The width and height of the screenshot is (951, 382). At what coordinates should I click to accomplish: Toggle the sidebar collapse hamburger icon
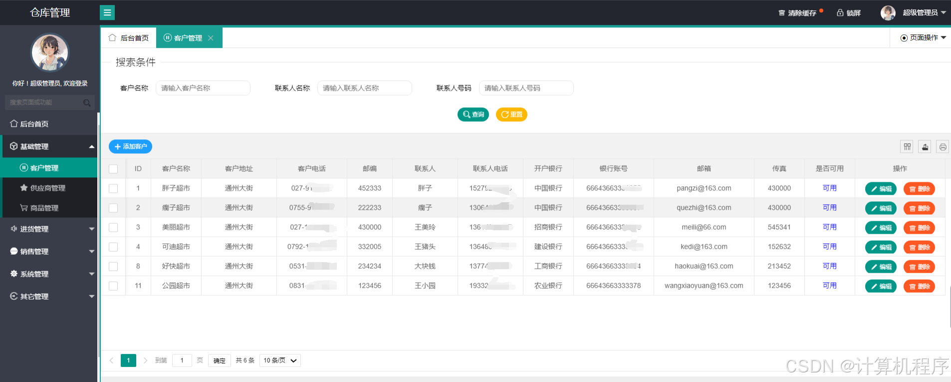tap(107, 12)
